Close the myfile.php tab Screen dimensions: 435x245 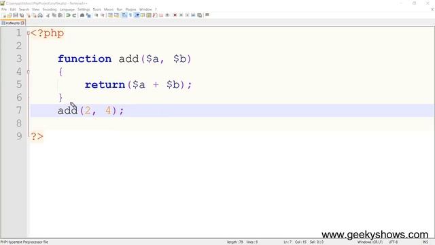coord(22,23)
